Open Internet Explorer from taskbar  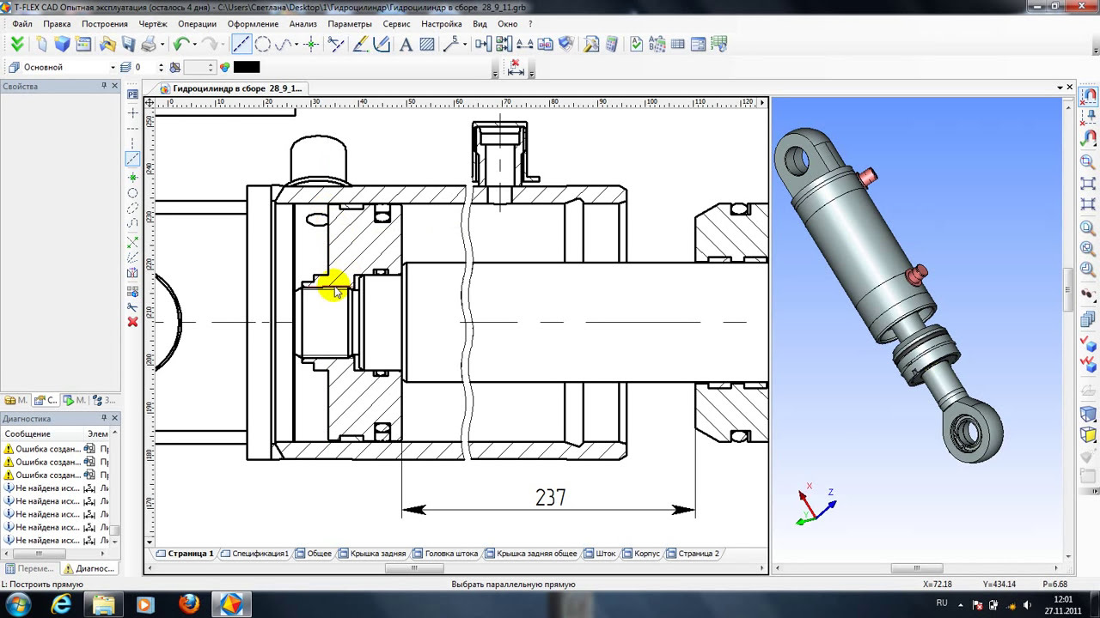[62, 604]
